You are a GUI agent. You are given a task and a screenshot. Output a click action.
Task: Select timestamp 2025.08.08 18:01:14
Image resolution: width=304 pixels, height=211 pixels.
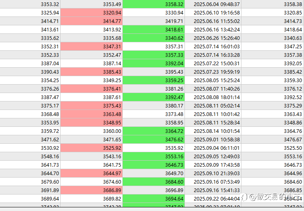point(217,97)
